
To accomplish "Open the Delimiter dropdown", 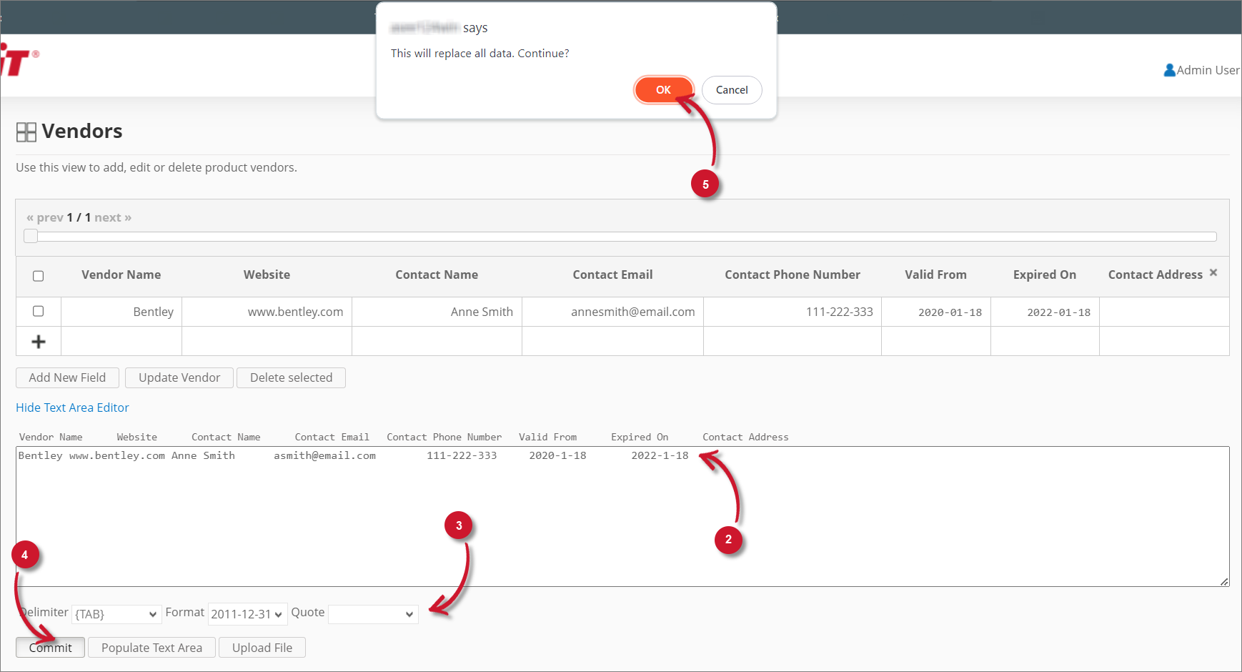I will pyautogui.click(x=116, y=614).
